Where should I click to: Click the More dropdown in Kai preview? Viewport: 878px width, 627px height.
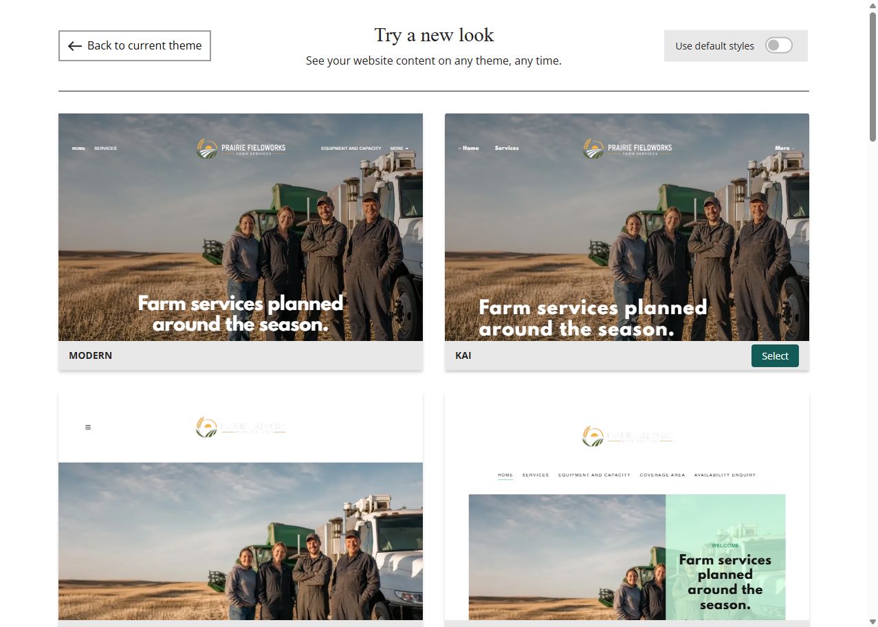click(x=784, y=148)
